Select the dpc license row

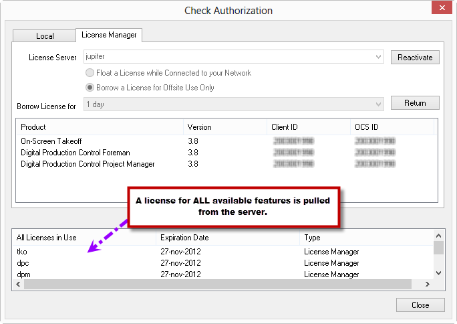coord(223,263)
